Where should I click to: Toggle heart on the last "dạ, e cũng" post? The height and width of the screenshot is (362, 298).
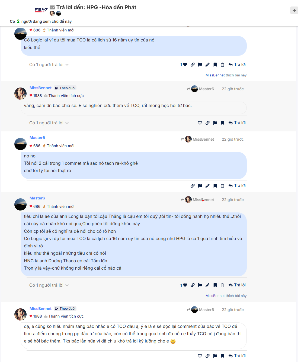[x=200, y=356]
